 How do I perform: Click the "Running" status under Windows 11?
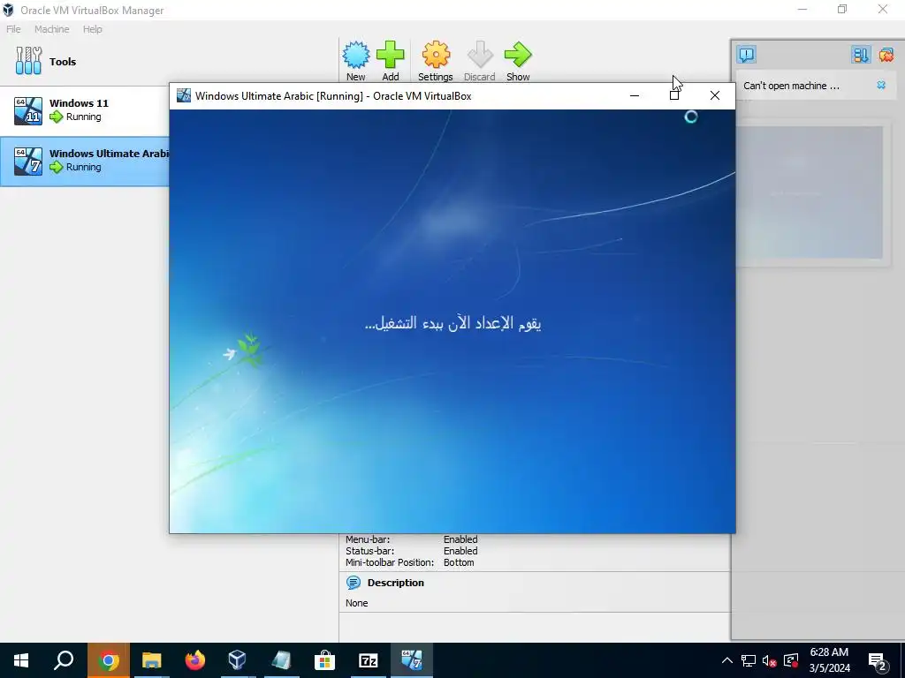tap(83, 117)
